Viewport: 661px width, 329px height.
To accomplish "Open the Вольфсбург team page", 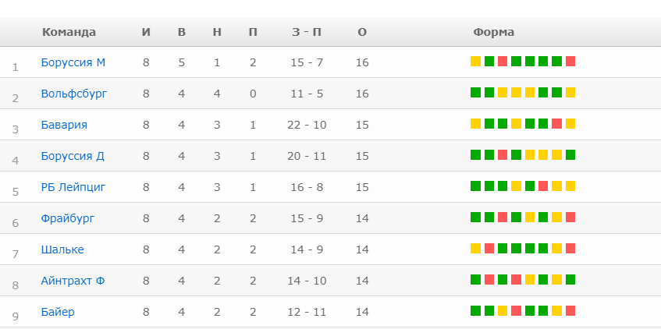I will click(x=74, y=94).
